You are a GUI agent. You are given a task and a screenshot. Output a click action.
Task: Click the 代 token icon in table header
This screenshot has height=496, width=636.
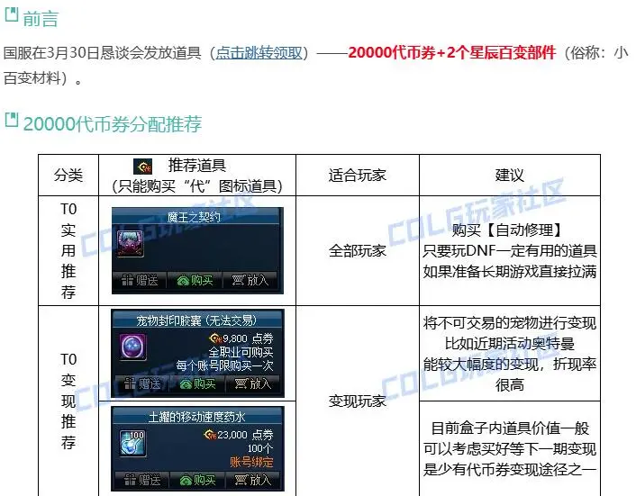(142, 167)
